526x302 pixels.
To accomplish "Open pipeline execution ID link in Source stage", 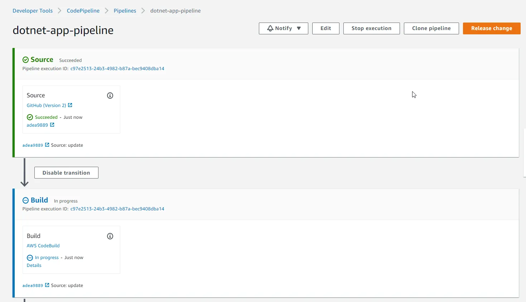I will pyautogui.click(x=117, y=68).
